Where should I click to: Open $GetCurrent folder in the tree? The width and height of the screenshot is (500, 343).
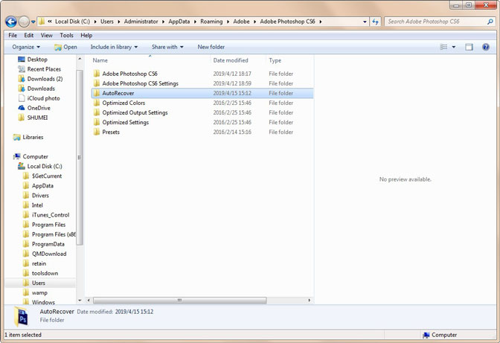point(47,176)
